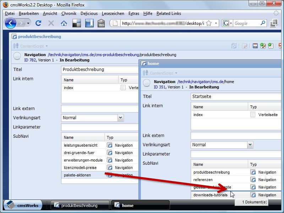Open the Delicious menu

pyautogui.click(x=89, y=13)
